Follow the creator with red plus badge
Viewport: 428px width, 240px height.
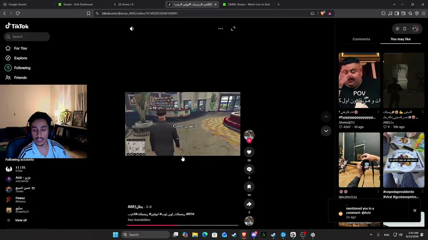coord(249,140)
